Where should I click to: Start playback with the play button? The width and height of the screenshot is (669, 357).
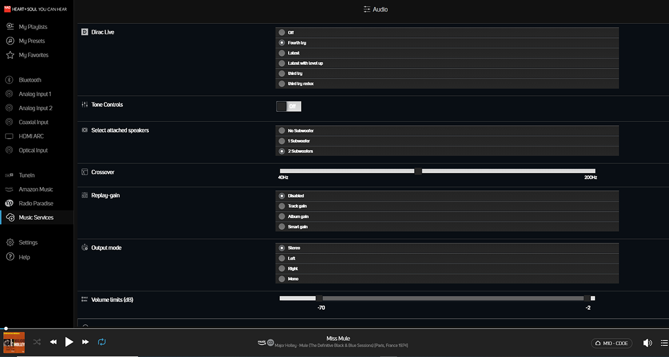(69, 342)
